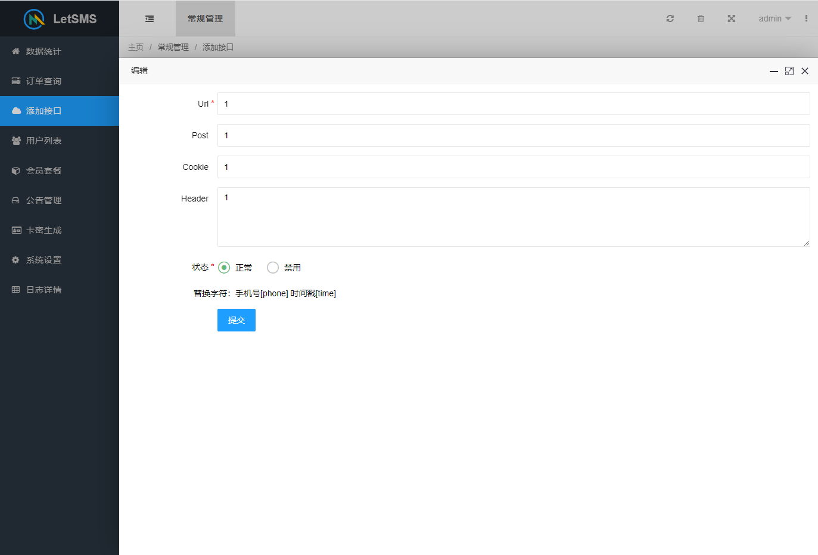Image resolution: width=818 pixels, height=555 pixels.
Task: Open 系统设置 from the sidebar
Action: click(x=43, y=260)
